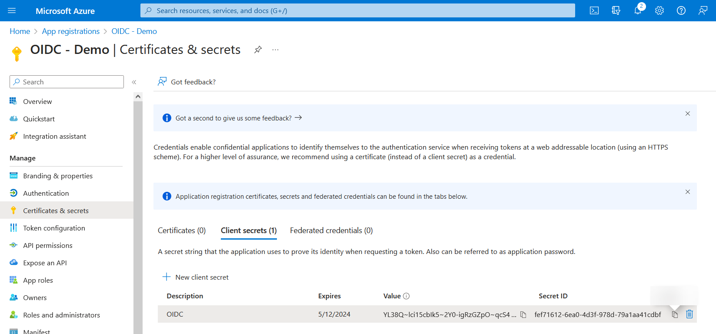716x334 pixels.
Task: Collapse the left navigation sidebar
Action: point(134,82)
